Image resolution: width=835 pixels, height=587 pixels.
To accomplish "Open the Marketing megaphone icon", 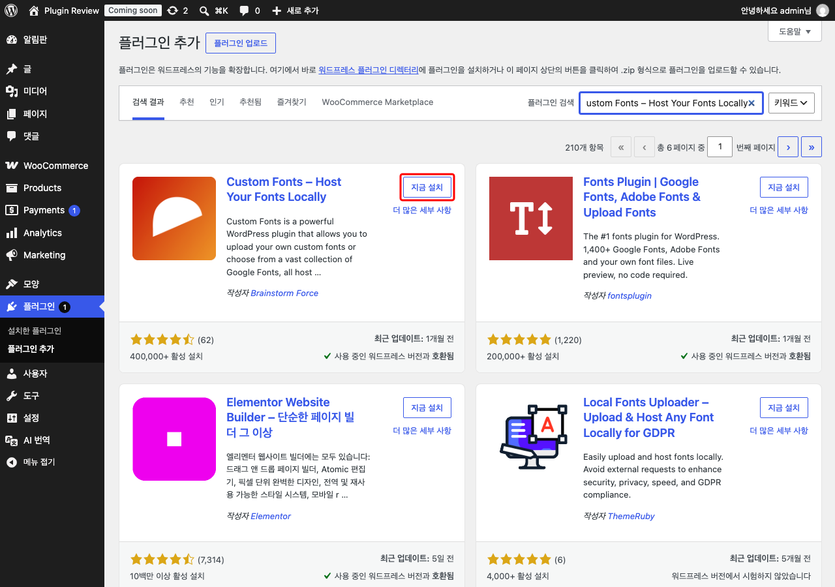I will tap(12, 255).
